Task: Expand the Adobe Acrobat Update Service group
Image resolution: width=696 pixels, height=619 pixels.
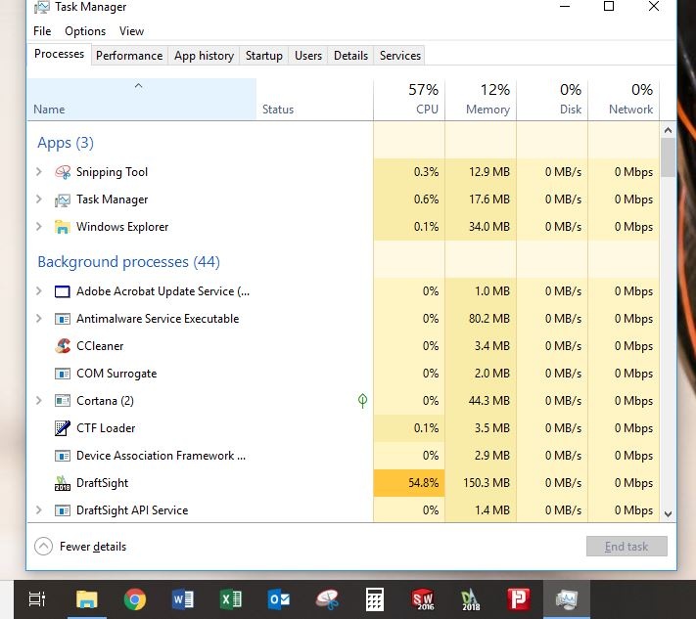Action: coord(39,291)
